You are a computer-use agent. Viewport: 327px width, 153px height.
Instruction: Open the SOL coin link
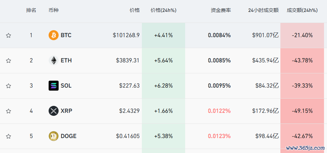click(x=66, y=86)
